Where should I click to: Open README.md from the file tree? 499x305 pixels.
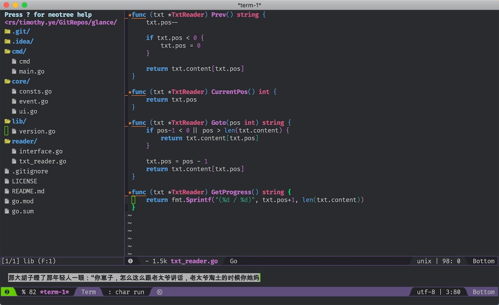[28, 191]
